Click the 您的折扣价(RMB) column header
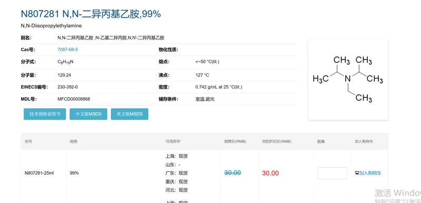 click(277, 141)
